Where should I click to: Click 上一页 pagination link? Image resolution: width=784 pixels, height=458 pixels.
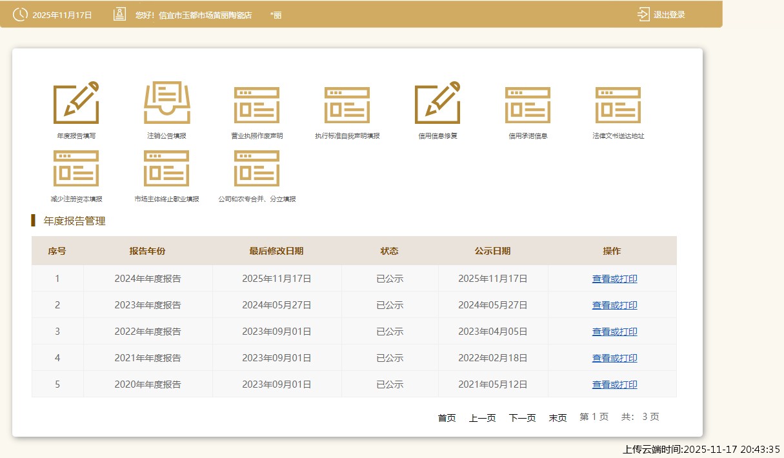482,418
